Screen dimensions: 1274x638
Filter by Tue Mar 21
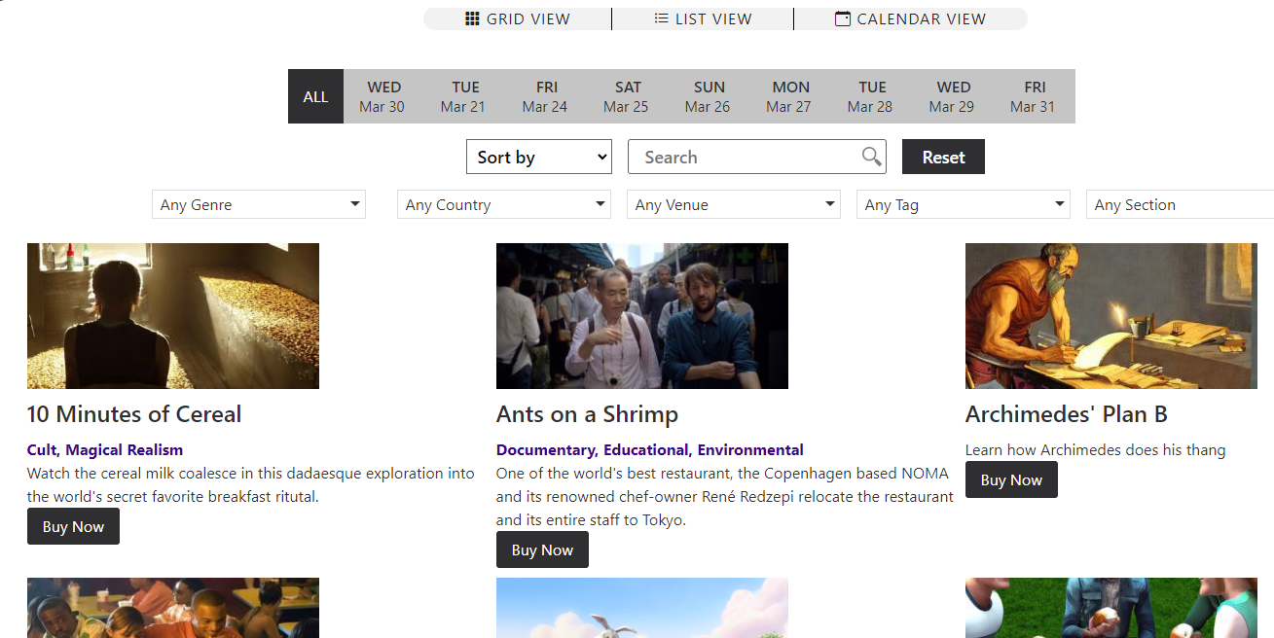click(x=464, y=96)
